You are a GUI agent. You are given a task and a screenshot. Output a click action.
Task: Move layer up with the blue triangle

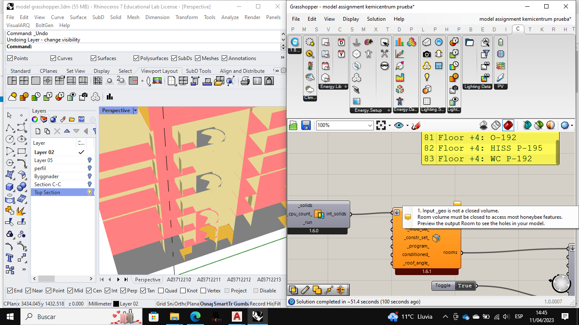click(67, 131)
